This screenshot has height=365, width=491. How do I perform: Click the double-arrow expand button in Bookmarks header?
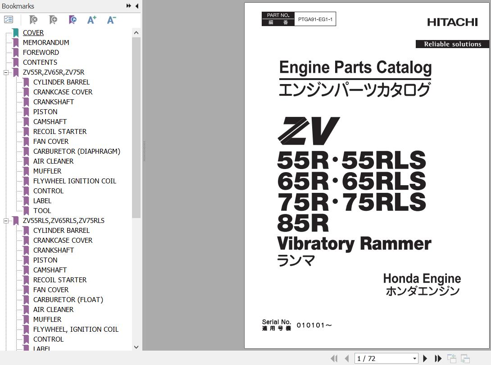pyautogui.click(x=128, y=6)
